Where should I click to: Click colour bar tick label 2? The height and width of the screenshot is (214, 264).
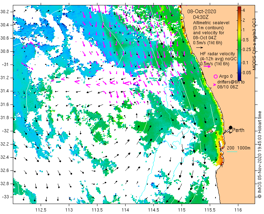pyautogui.click(x=244, y=20)
